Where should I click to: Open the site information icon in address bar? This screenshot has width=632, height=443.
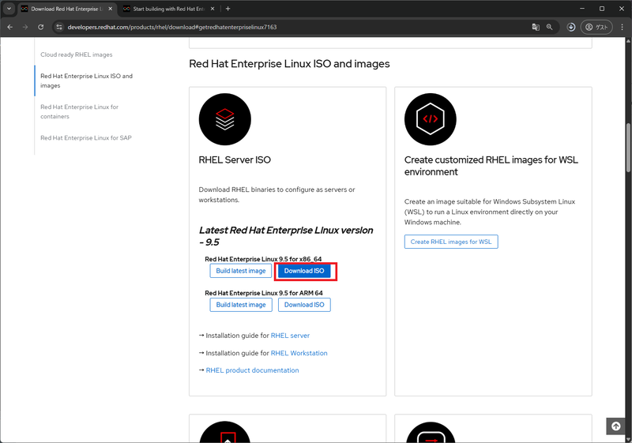pos(59,27)
